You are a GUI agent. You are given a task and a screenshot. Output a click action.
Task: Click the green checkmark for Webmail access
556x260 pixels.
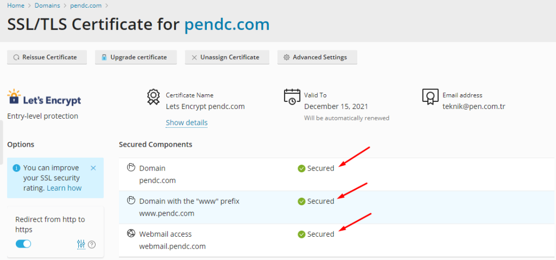pos(301,234)
